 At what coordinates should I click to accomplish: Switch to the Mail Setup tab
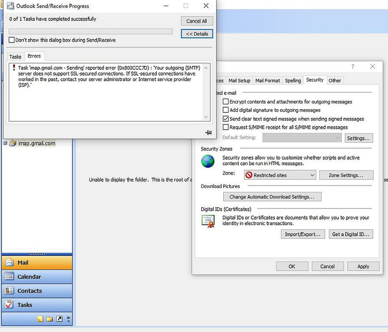[x=239, y=81]
